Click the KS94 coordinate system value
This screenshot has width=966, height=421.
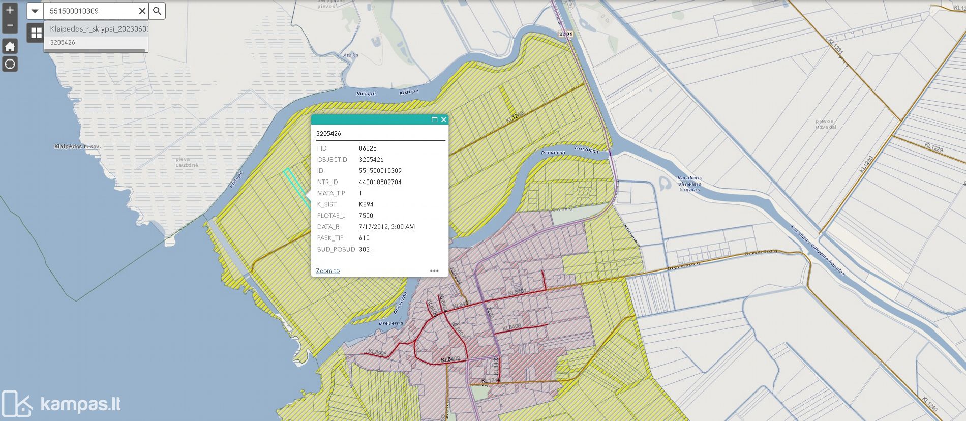pos(366,204)
